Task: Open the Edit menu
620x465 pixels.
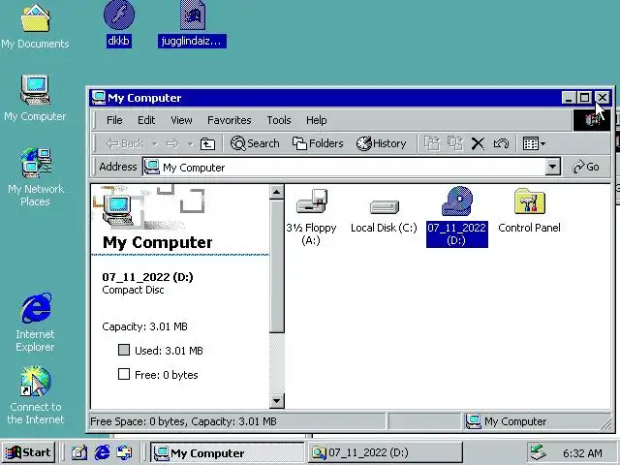Action: [x=146, y=120]
